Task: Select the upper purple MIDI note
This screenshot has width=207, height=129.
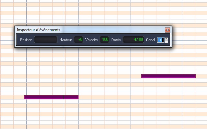Action: [x=168, y=76]
